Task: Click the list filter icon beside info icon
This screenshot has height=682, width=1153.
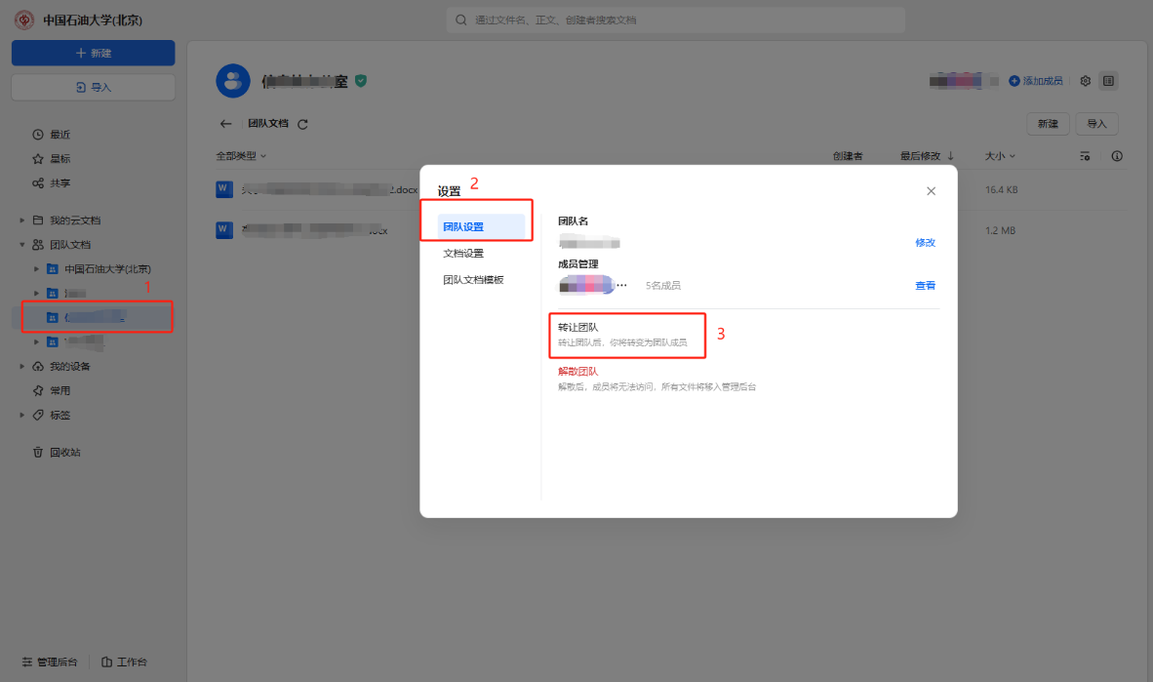Action: coord(1085,156)
